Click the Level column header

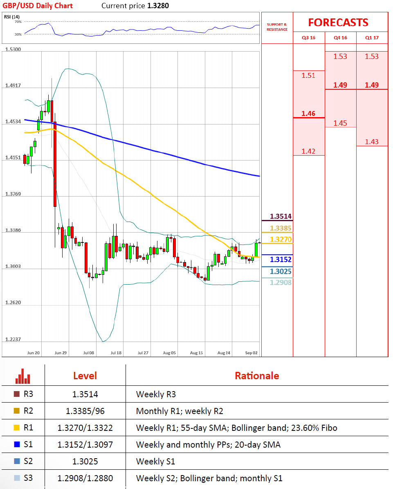click(x=85, y=376)
